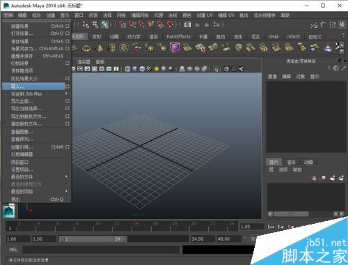
Task: Click the yellow light sphere viewport icon
Action: pyautogui.click(x=157, y=69)
